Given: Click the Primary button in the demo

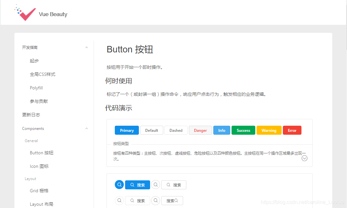Looking at the screenshot, I should 127,130.
